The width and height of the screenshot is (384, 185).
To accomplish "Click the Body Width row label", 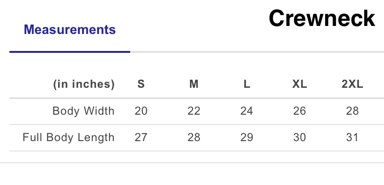I will point(83,111).
